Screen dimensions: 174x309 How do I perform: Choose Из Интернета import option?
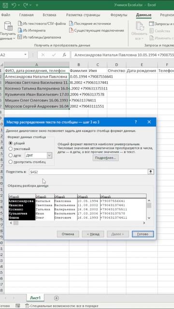[31, 30]
